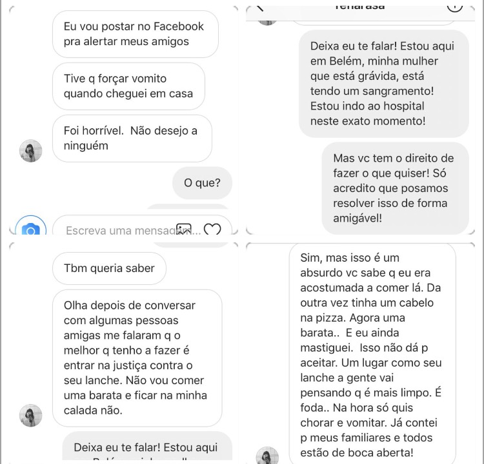Image resolution: width=484 pixels, height=464 pixels.
Task: Select the partial 'Deixa eu te falar' bottom bubble
Action: 147,447
